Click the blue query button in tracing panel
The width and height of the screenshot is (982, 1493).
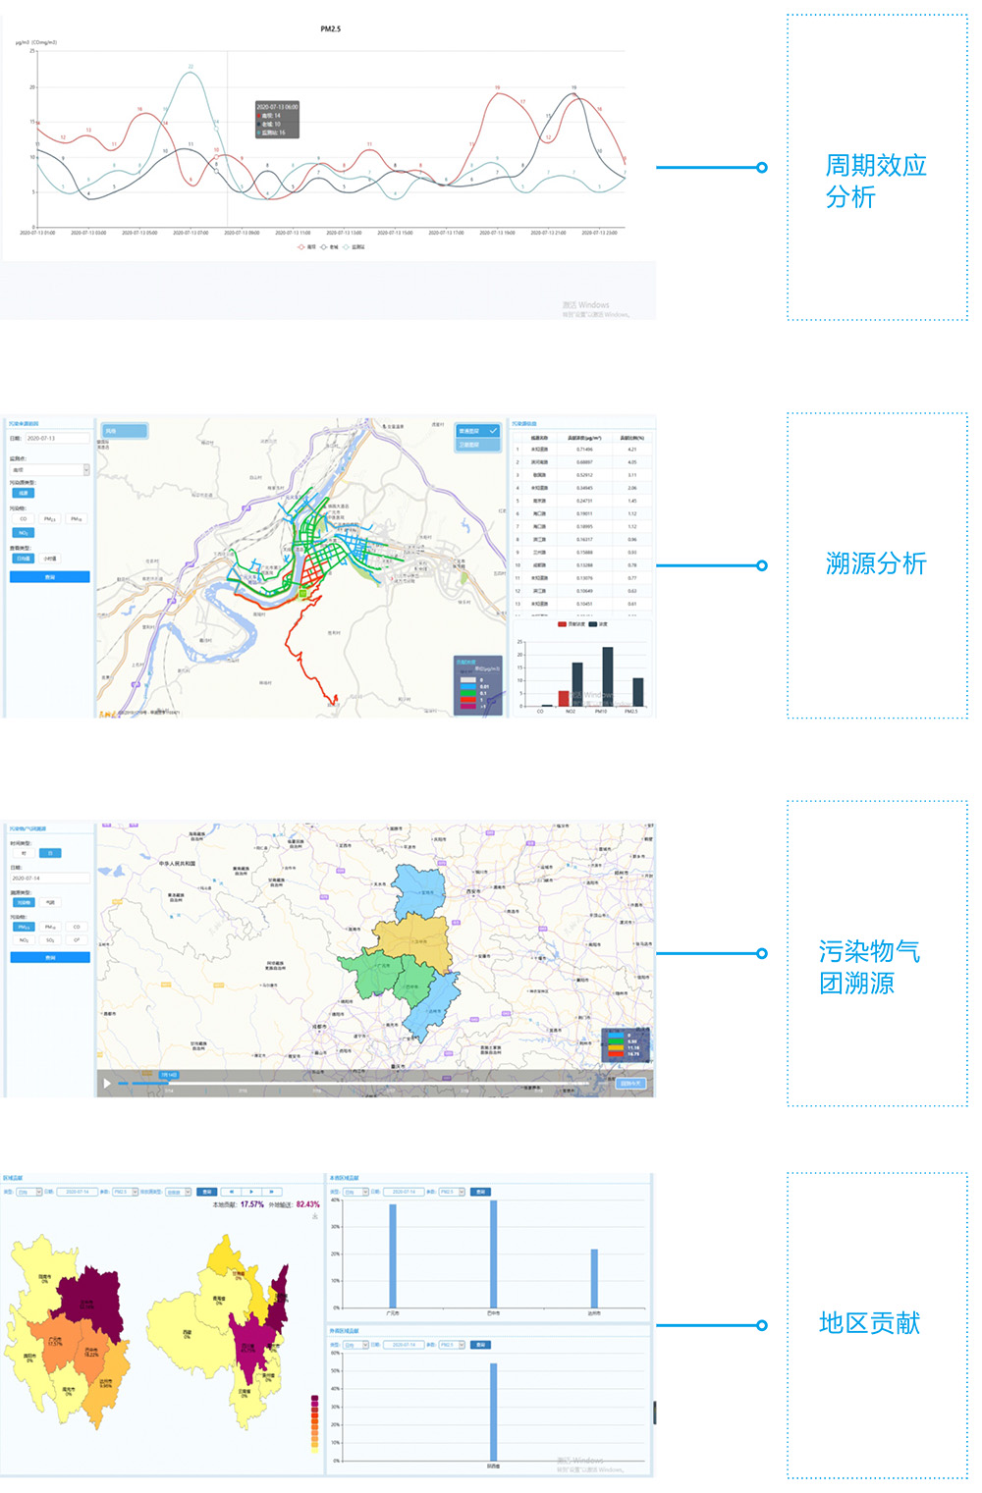pos(50,577)
